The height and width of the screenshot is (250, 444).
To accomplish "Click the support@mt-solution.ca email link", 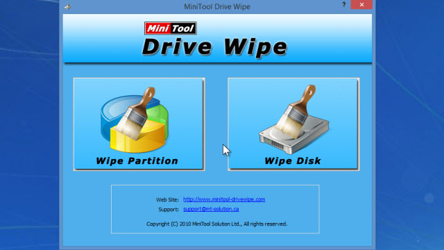I will [x=211, y=209].
